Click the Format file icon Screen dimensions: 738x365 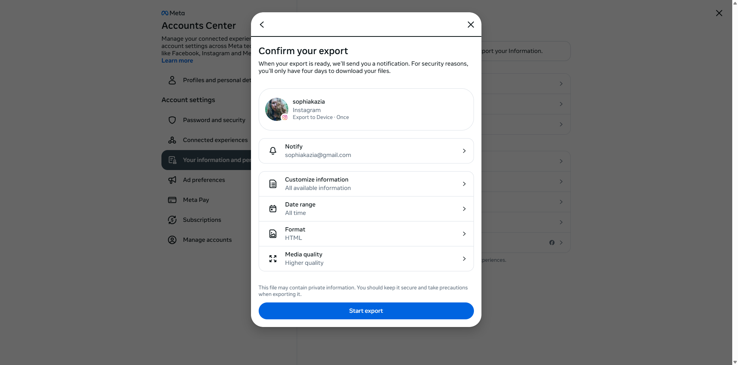coord(273,234)
